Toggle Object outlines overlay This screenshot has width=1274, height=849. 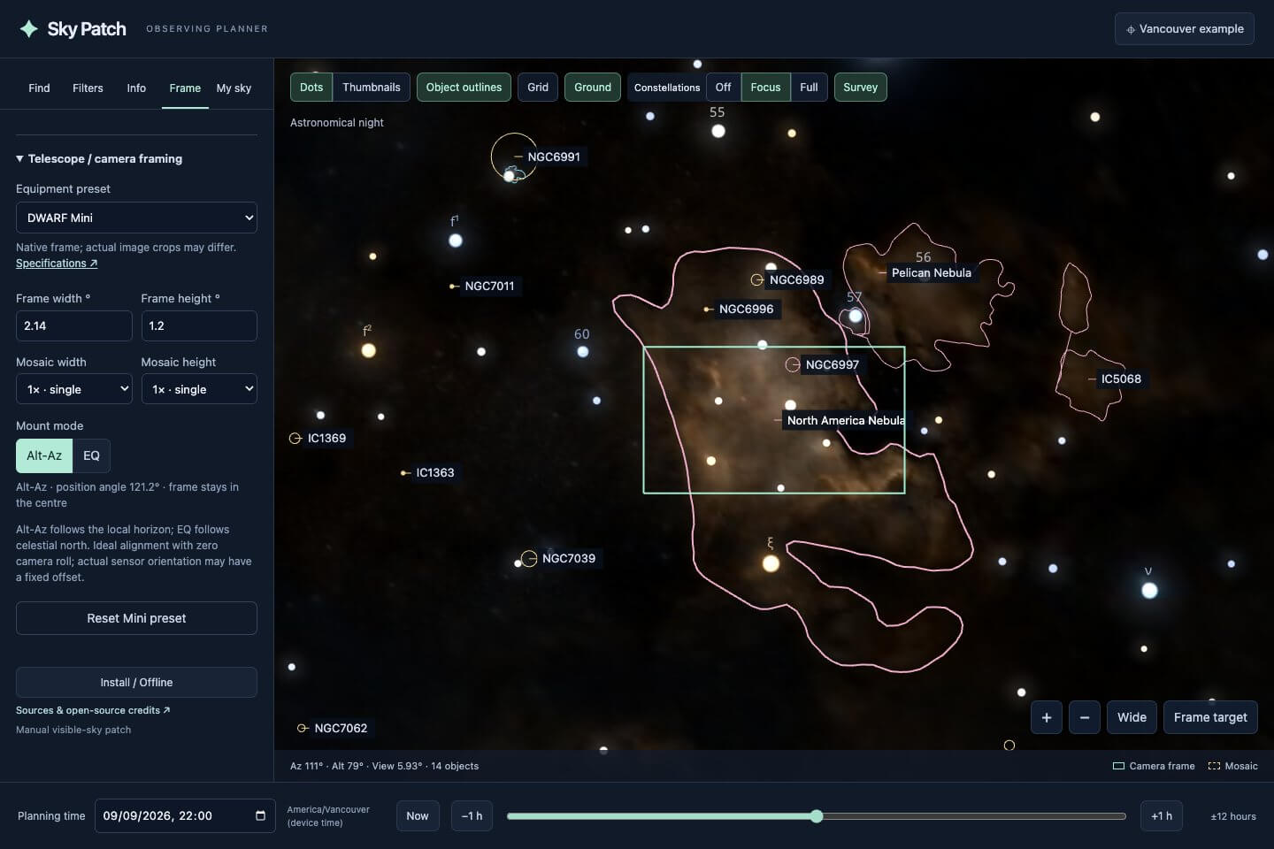(x=464, y=87)
